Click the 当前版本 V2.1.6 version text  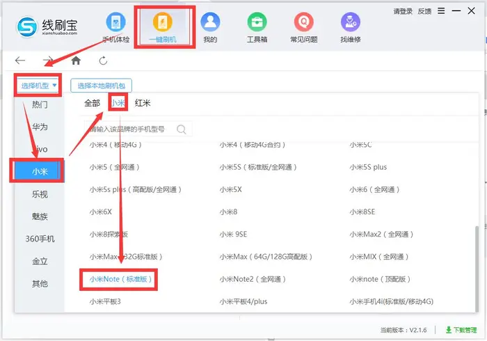[404, 330]
